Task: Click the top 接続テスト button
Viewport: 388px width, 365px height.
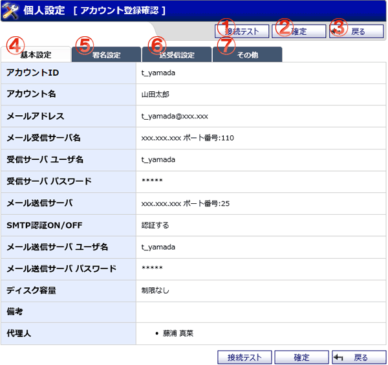Action: (x=242, y=32)
